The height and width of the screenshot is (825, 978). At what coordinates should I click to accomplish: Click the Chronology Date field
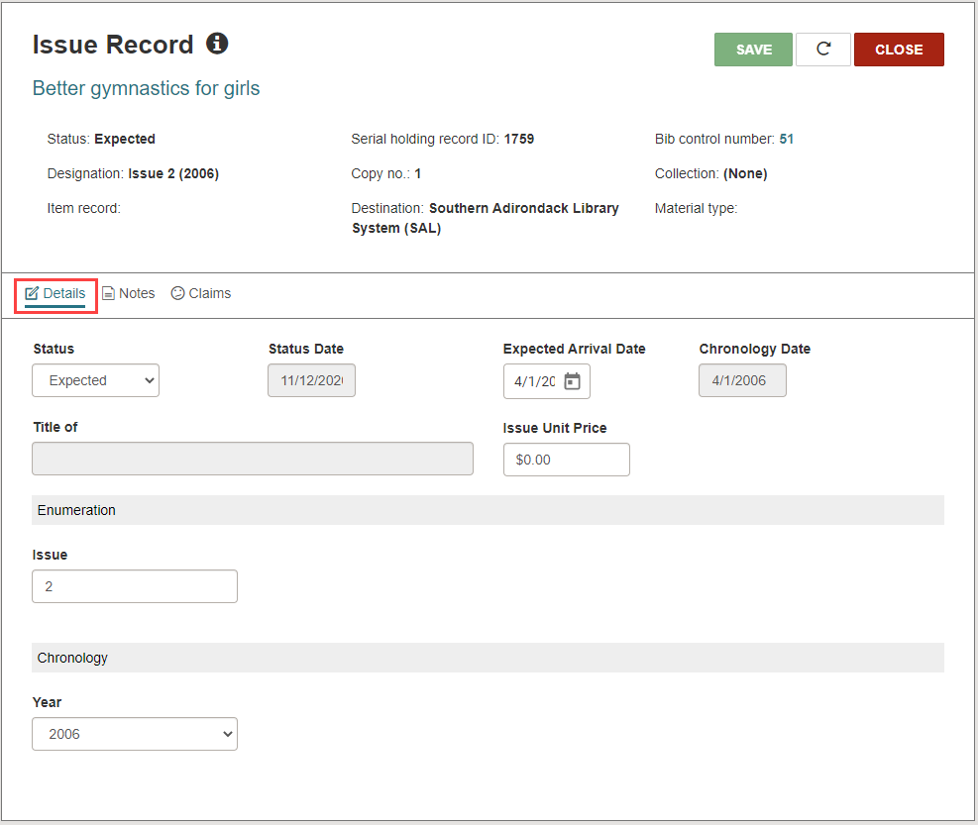pyautogui.click(x=742, y=380)
